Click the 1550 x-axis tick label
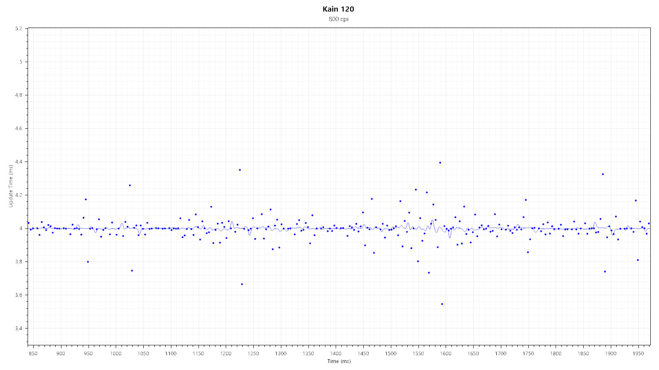This screenshot has height=370, width=659. [x=418, y=354]
